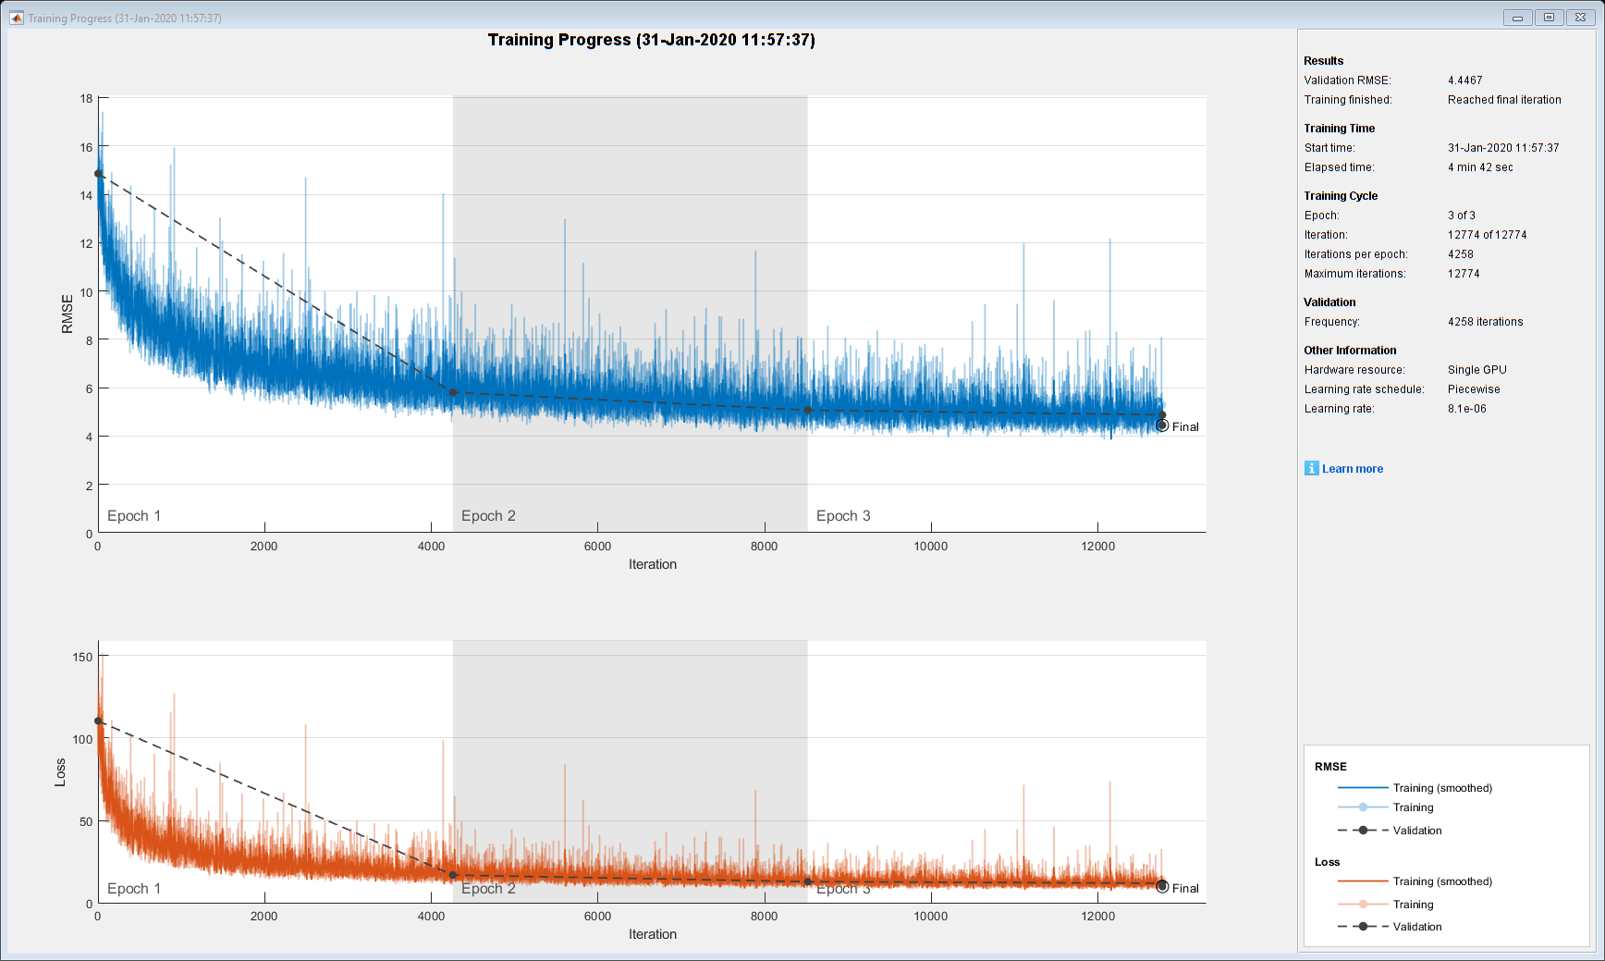
Task: Click the Epoch 3 label in RMSE plot
Action: click(x=843, y=516)
